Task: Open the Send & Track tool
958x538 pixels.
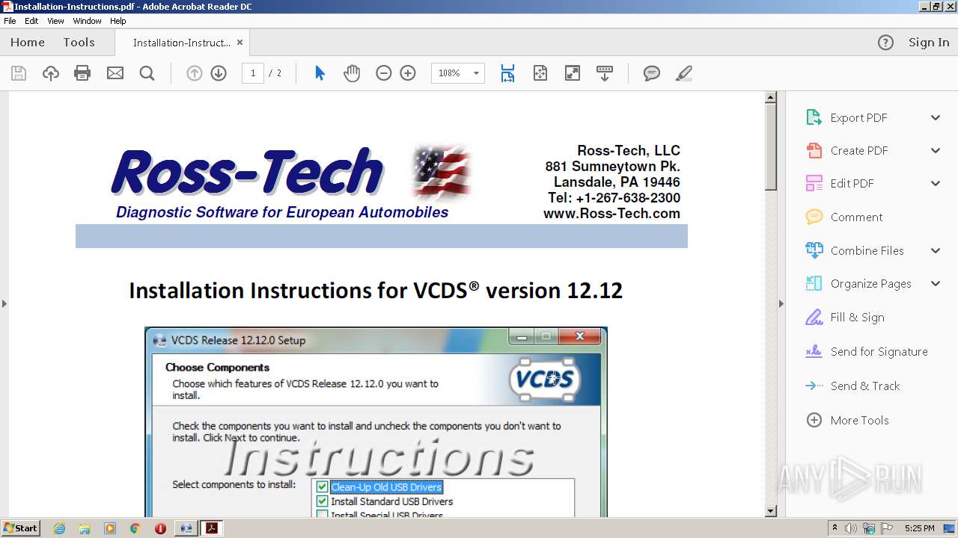Action: pos(865,386)
